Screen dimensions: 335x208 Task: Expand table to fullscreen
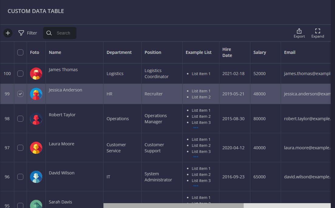[x=317, y=31]
